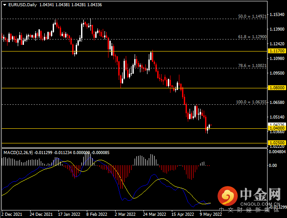Select the 61.8 = 1.12900 Fibonacci label
Screen dimensions: 287x218
[x=252, y=37]
